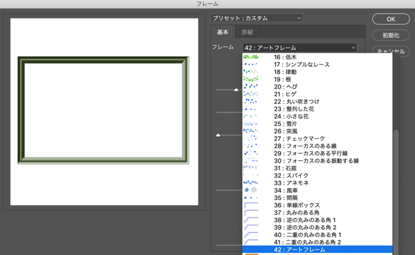415x255 pixels.
Task: Select 41：二重の丸みのある角 2
Action: coord(317,243)
